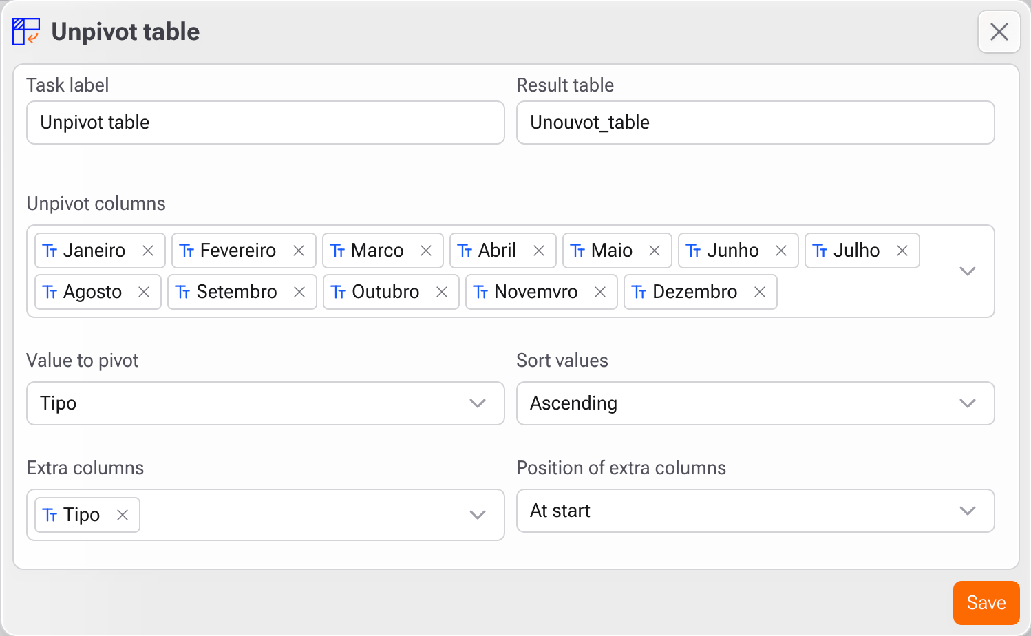1031x636 pixels.
Task: Remove the Junho column chip
Action: 781,251
